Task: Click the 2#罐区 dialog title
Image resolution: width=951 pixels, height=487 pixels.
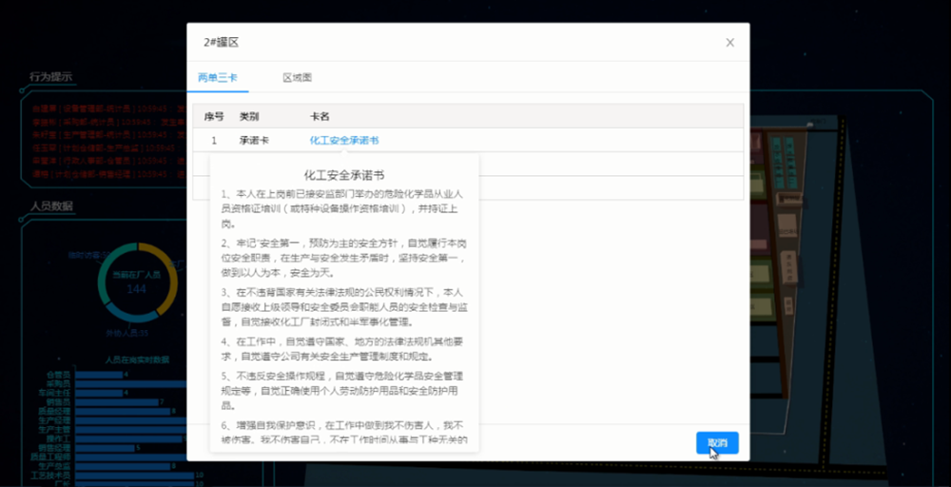Action: [221, 43]
